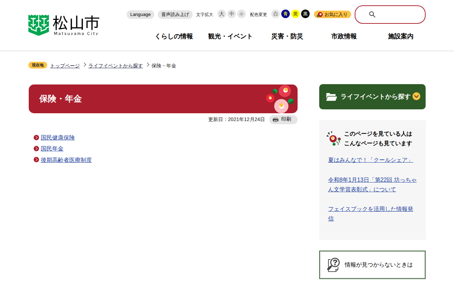Click 情報が見つからないときは box
This screenshot has height=284, width=454.
pyautogui.click(x=372, y=265)
